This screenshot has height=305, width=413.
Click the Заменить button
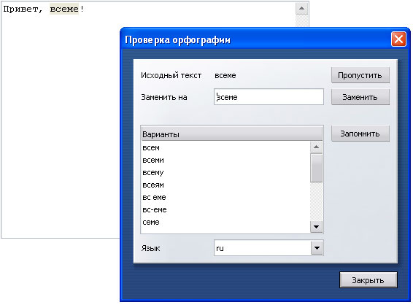click(360, 97)
